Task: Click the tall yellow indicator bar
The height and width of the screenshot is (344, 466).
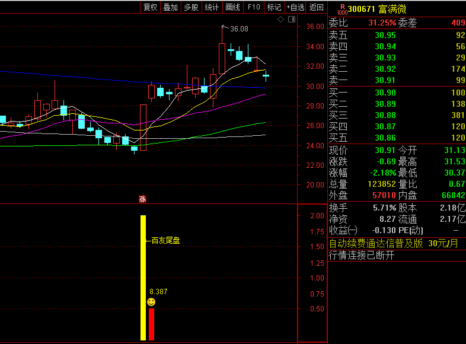Action: point(143,278)
